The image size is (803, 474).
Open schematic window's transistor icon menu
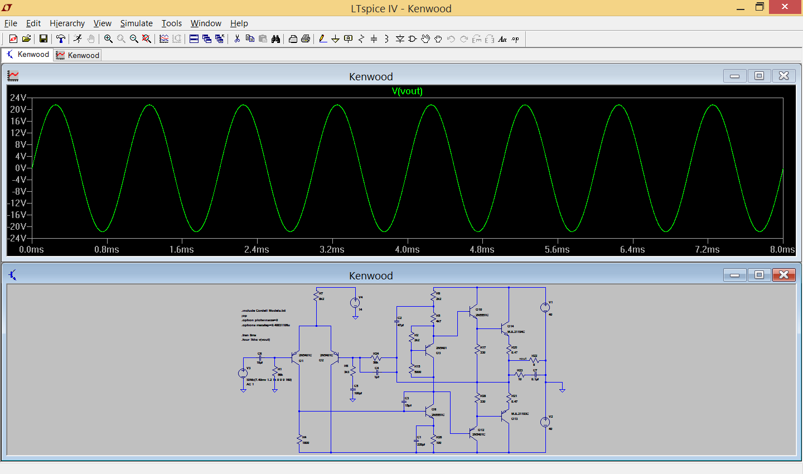click(12, 275)
